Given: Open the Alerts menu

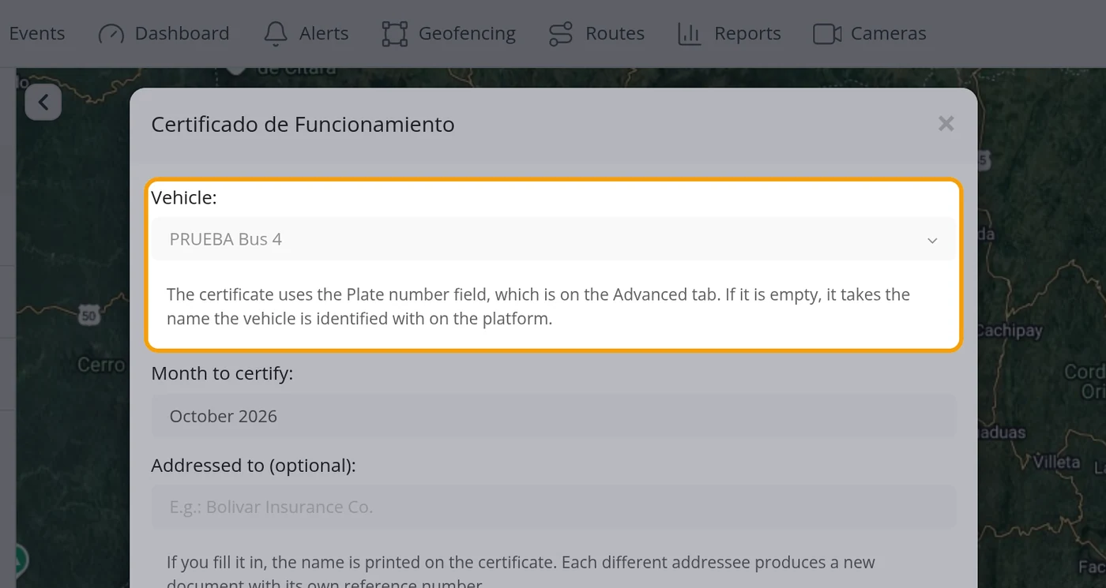Looking at the screenshot, I should point(324,34).
